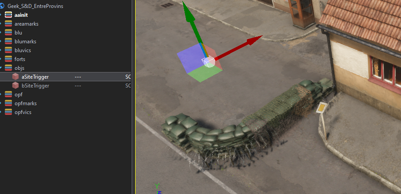This screenshot has width=401, height=194.
Task: Click the white sphere at gizmo center
Action: click(208, 62)
